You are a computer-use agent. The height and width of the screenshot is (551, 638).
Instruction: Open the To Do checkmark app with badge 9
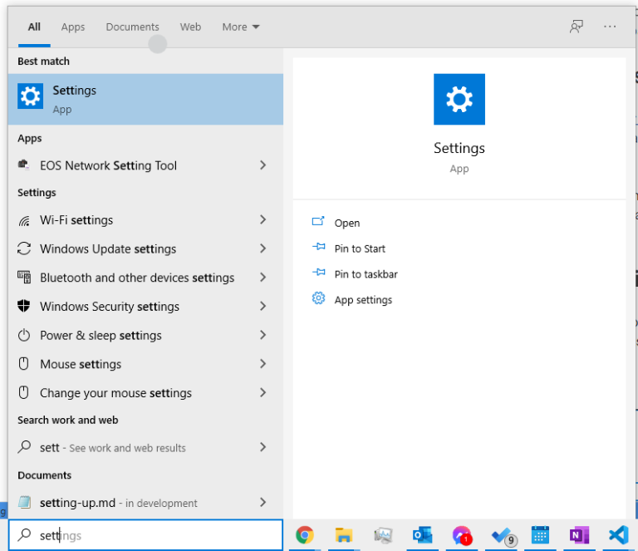click(x=503, y=536)
